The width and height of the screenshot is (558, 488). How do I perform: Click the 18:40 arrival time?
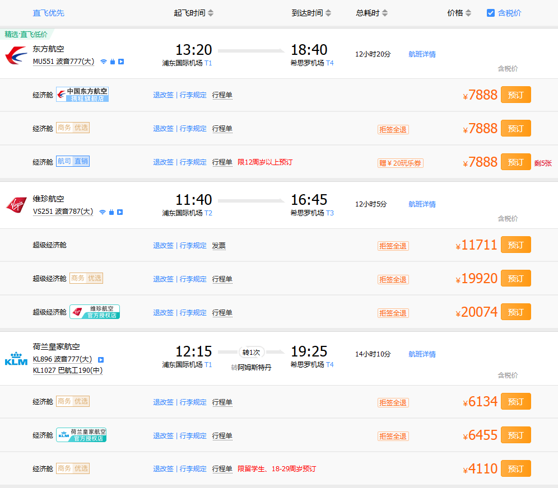(309, 50)
